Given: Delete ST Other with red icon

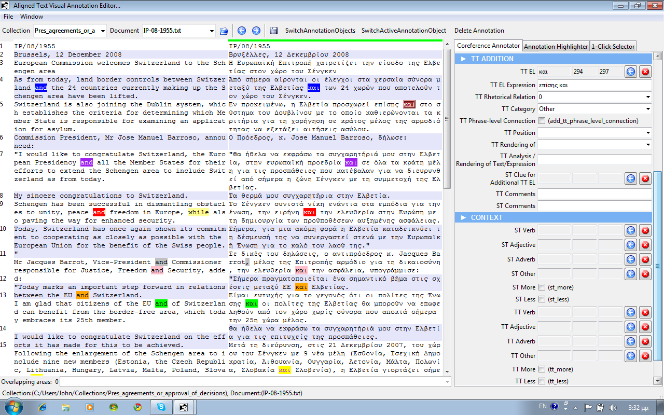Looking at the screenshot, I should 645,274.
